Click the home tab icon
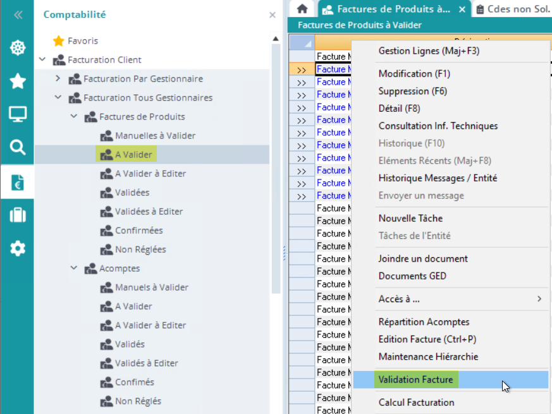The image size is (552, 414). [302, 9]
